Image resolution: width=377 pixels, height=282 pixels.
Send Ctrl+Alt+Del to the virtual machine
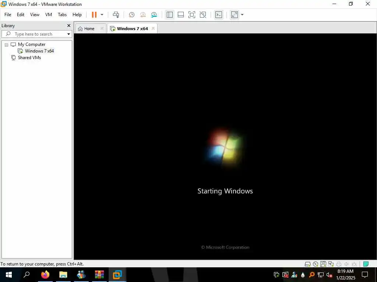click(116, 15)
